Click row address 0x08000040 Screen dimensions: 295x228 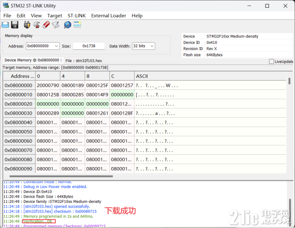pos(19,122)
